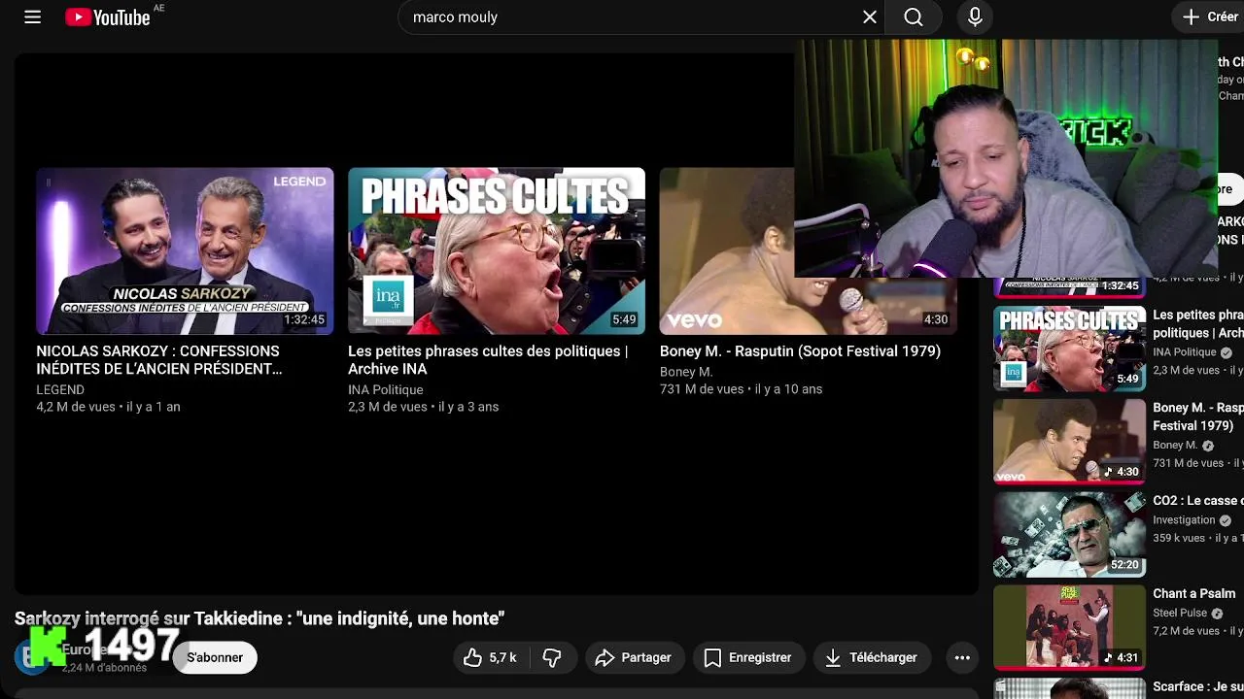Open the INA Politique channel under endscreen
The image size is (1244, 699).
point(386,389)
